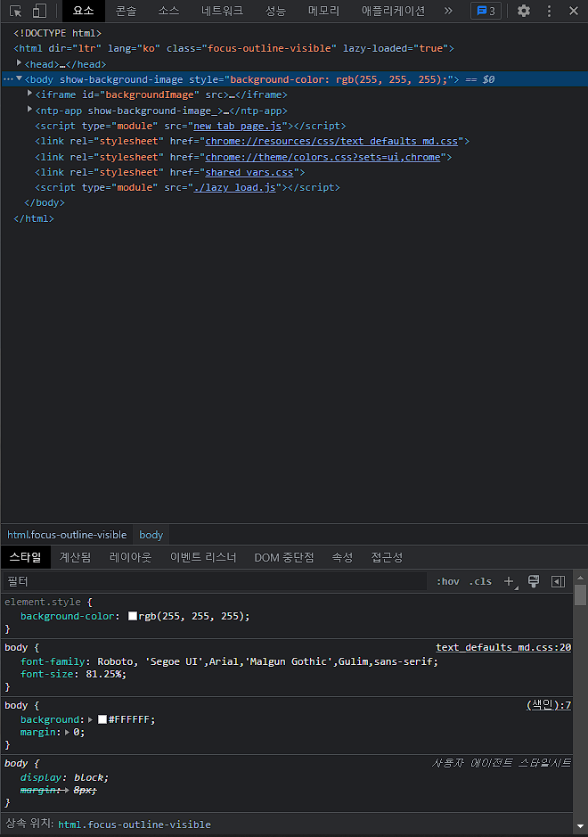Close the DevTools panel
Viewport: 588px width, 837px height.
pos(574,11)
